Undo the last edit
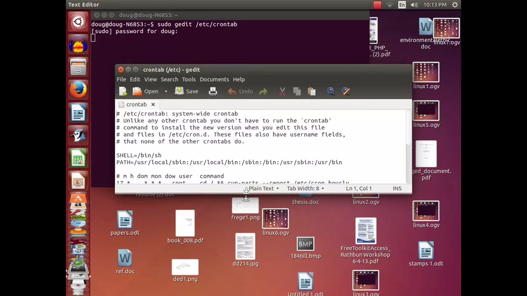The height and width of the screenshot is (296, 527). (x=241, y=91)
